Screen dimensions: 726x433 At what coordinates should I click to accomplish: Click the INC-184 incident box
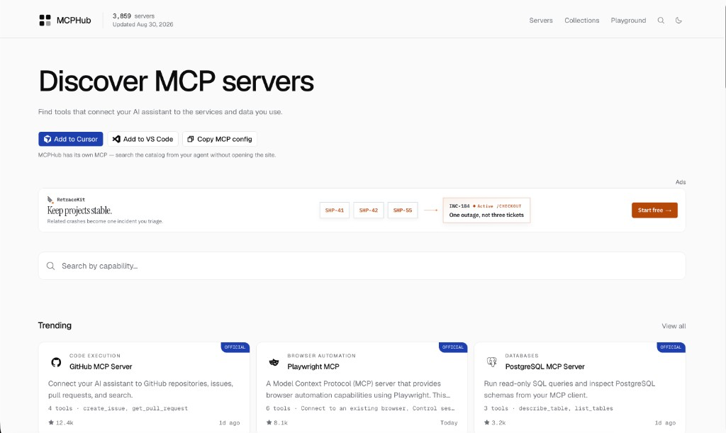pyautogui.click(x=486, y=210)
